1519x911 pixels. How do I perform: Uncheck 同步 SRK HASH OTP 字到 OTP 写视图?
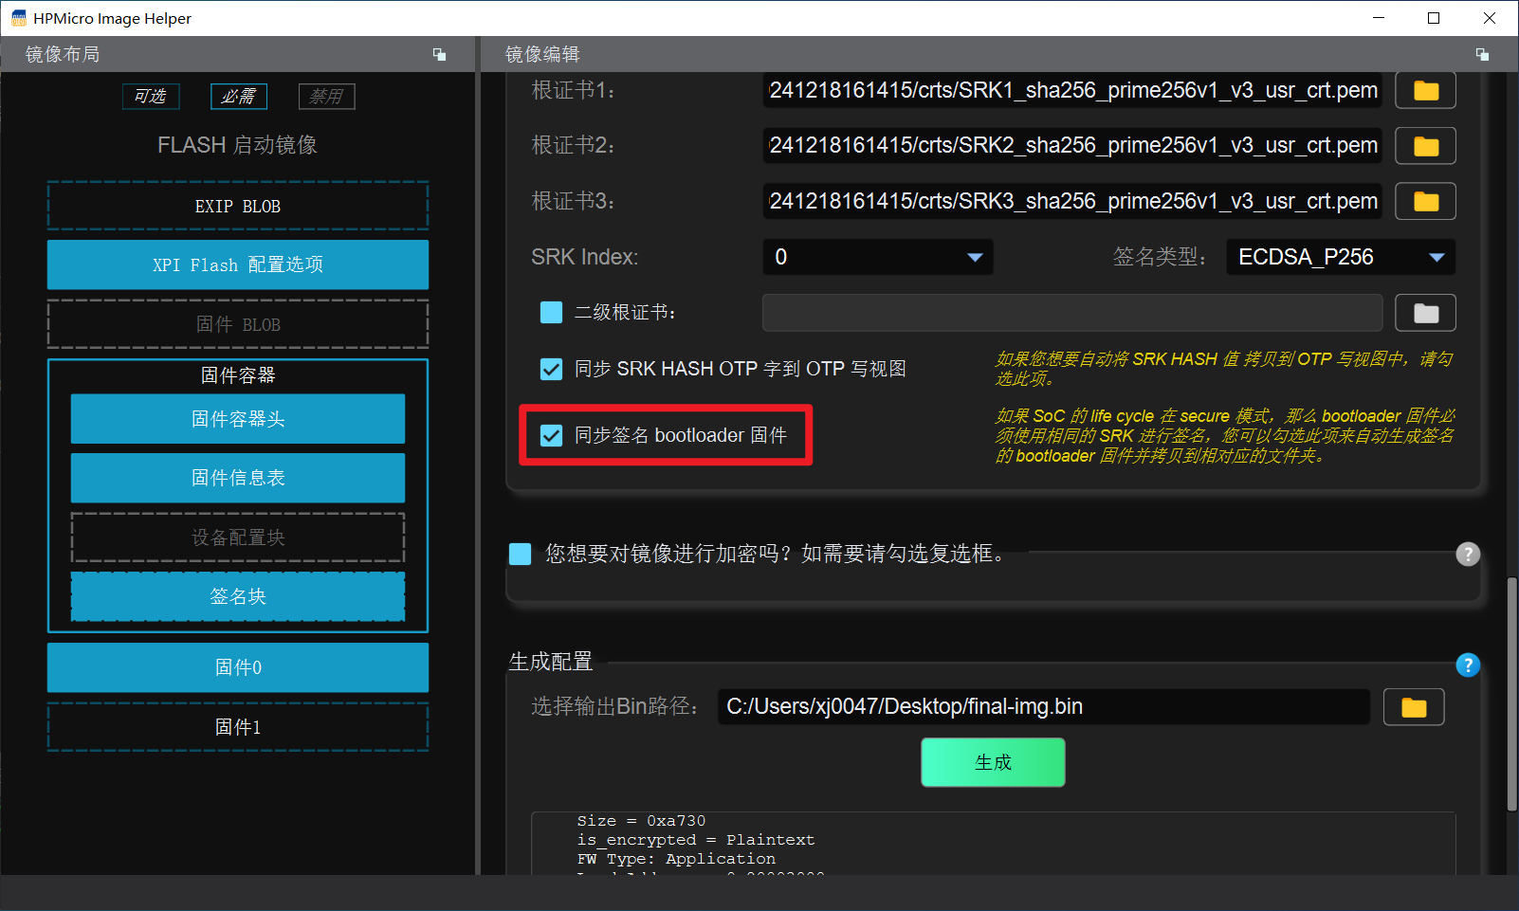pos(551,369)
